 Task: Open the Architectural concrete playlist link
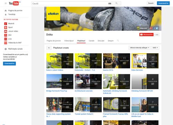(x=83, y=91)
